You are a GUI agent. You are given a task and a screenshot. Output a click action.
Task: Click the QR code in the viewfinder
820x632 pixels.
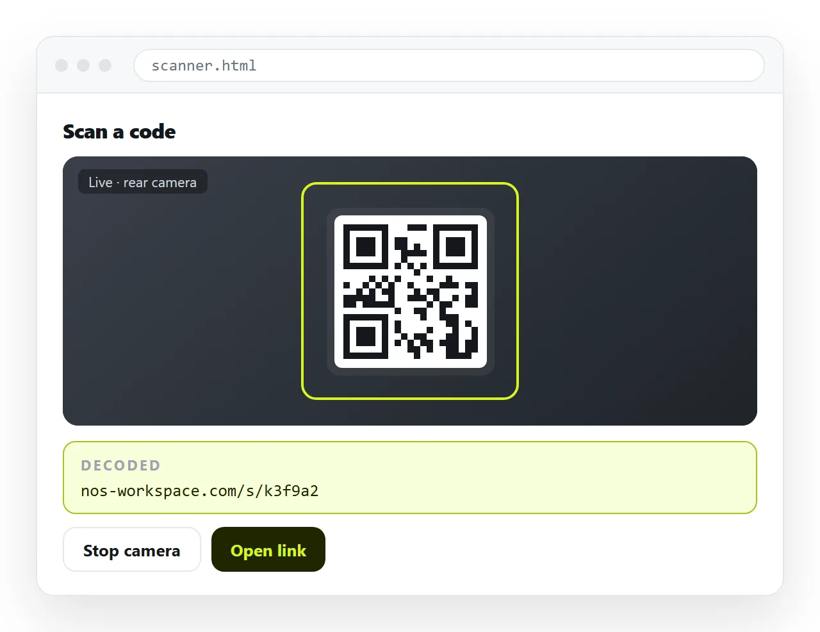pos(411,292)
